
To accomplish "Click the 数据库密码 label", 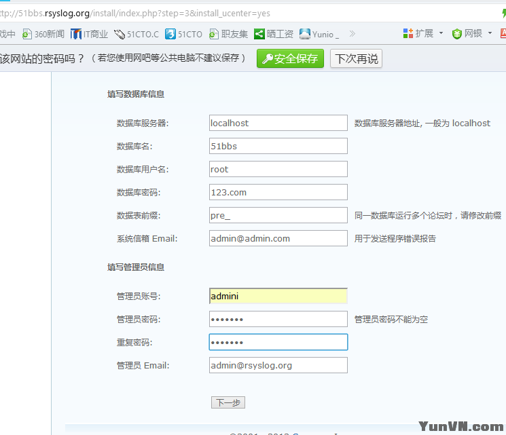I will pyautogui.click(x=139, y=193).
